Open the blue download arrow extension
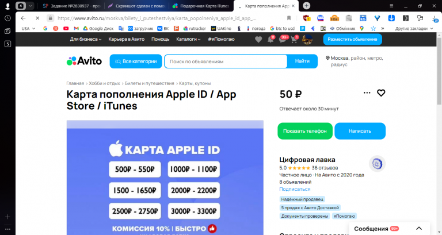This screenshot has height=235, width=442. point(391,18)
